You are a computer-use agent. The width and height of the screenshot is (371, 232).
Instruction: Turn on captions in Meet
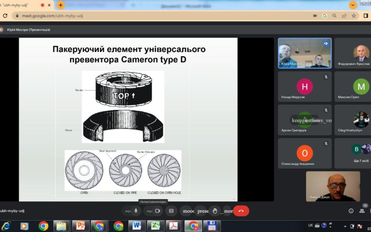[x=171, y=211]
